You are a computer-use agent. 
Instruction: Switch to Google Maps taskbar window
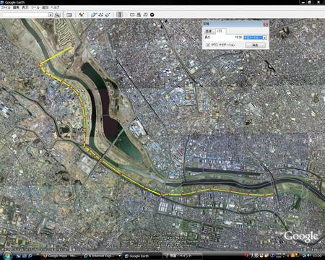[x=61, y=256]
